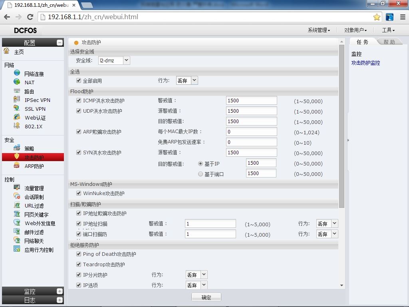Toggle UDP洪水攻击防护 checkbox
Image resolution: width=409 pixels, height=307 pixels.
click(x=79, y=111)
